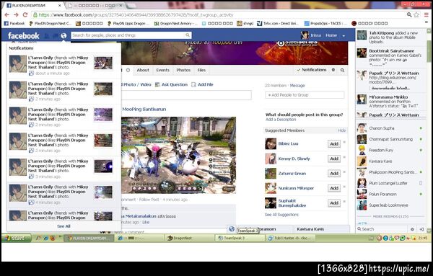Open chat with SuperJeab Lookmyeye
433x276 pixels.
[x=390, y=205]
